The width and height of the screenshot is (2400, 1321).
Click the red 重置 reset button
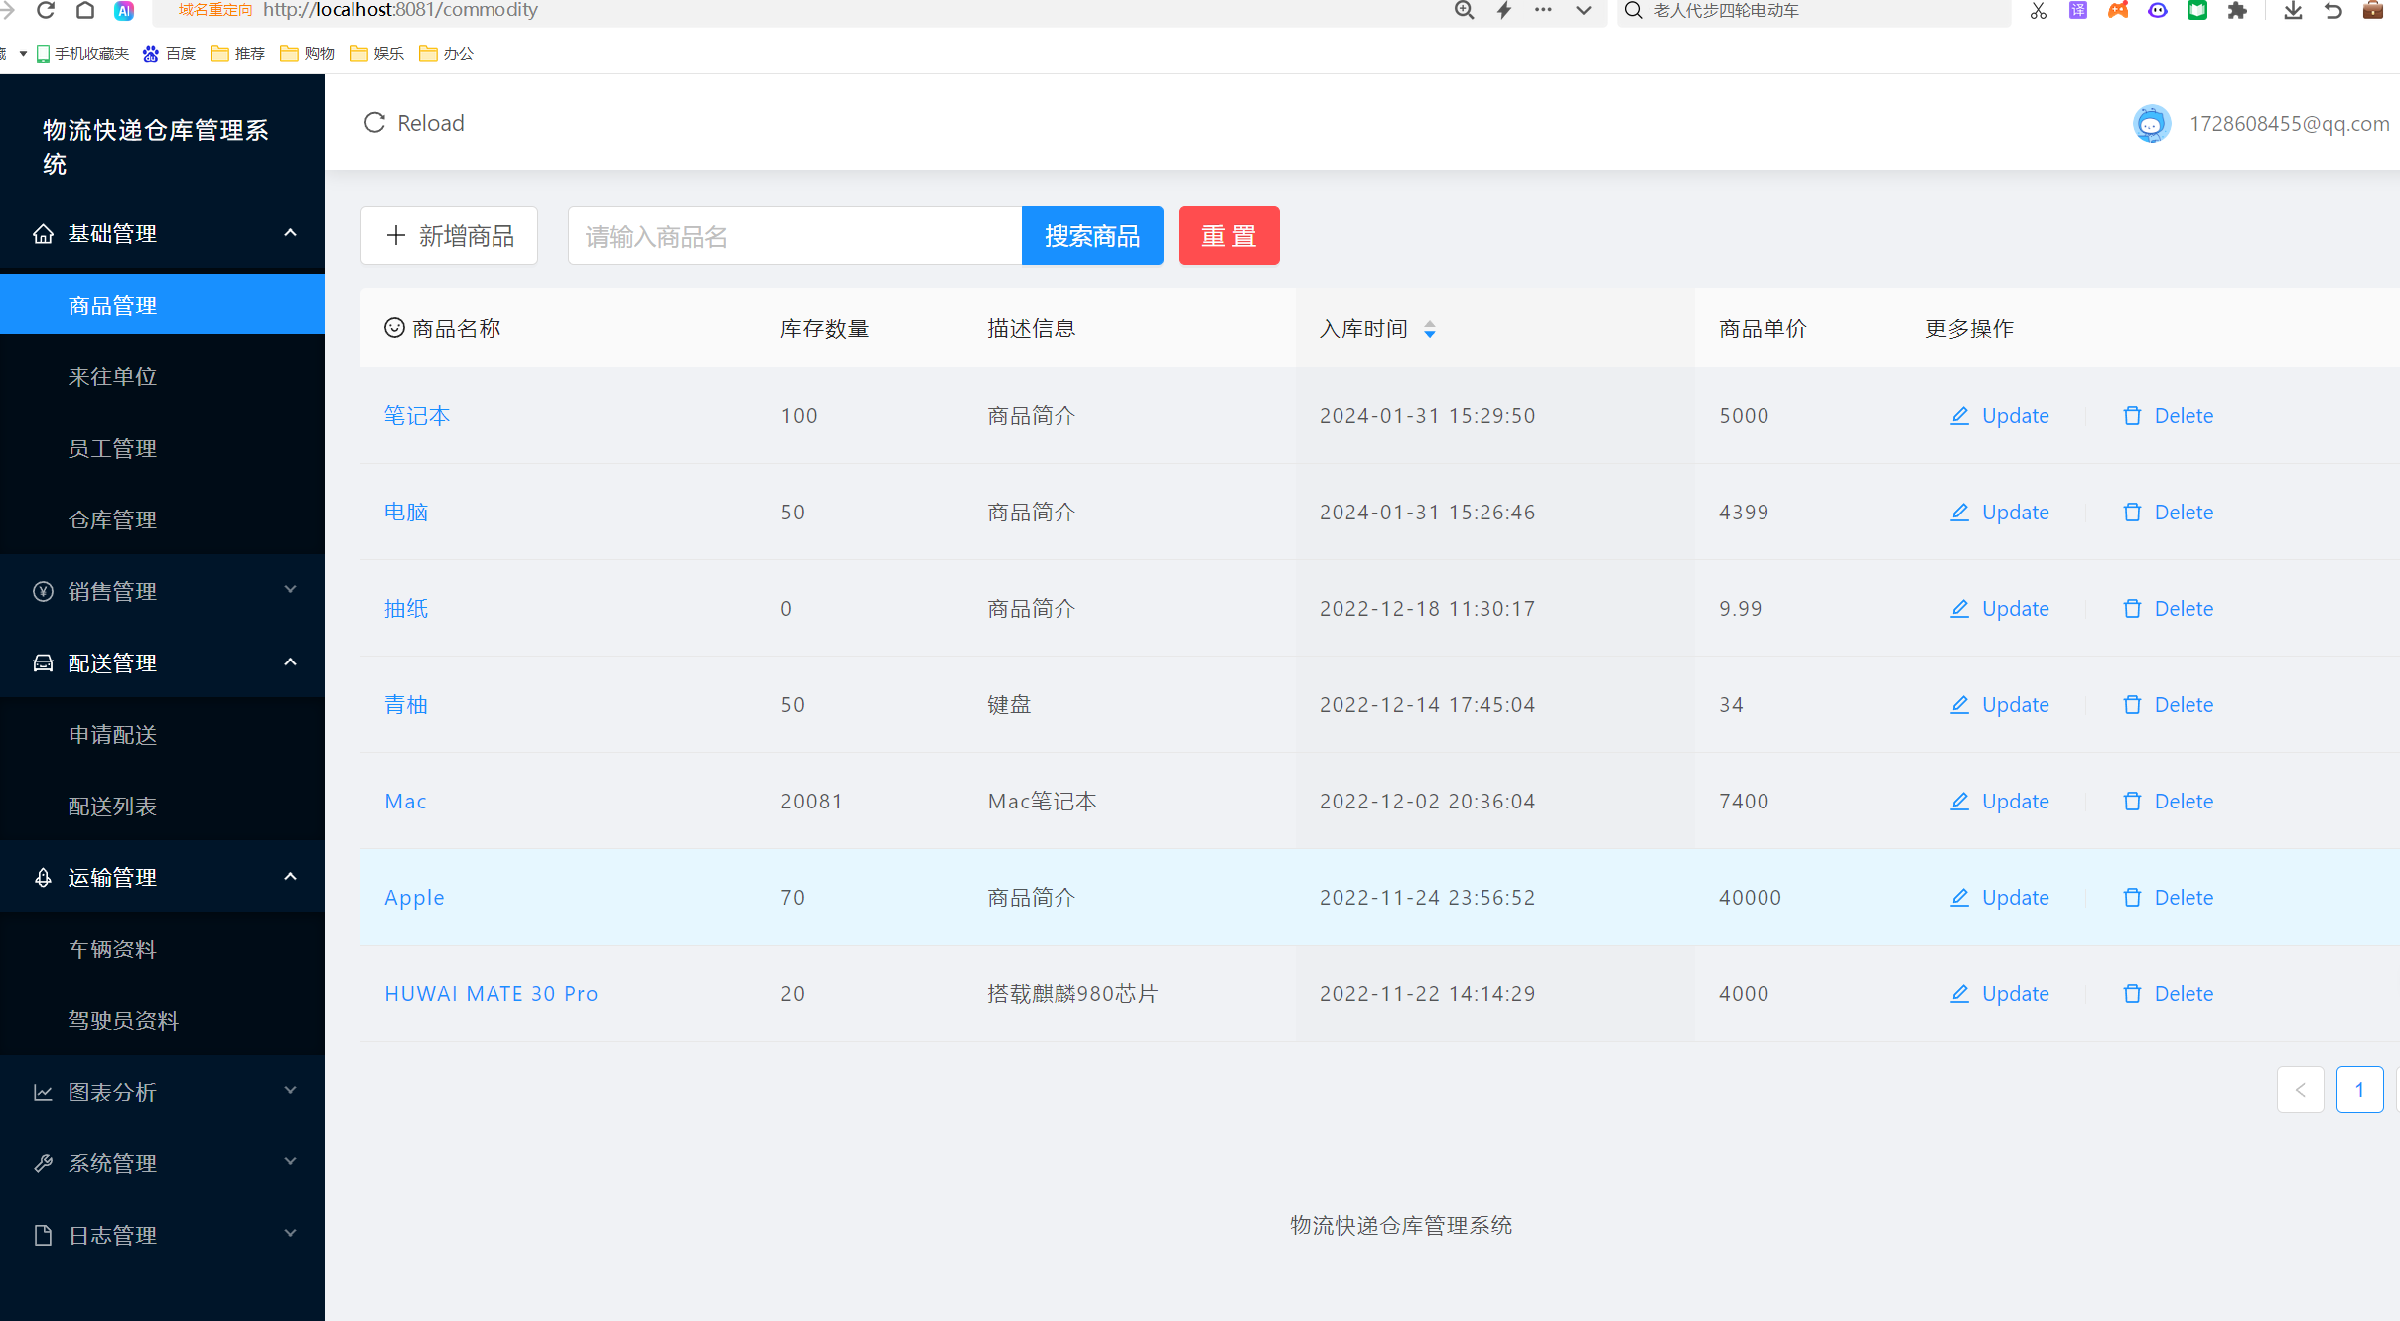point(1228,235)
